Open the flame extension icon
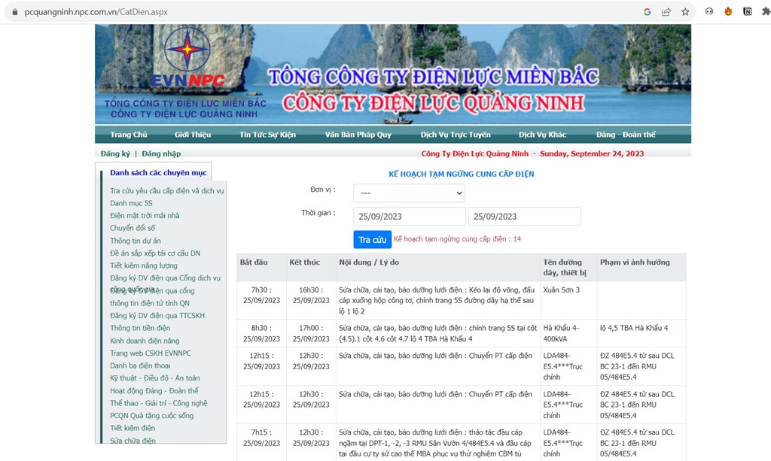The image size is (771, 461). tap(728, 12)
